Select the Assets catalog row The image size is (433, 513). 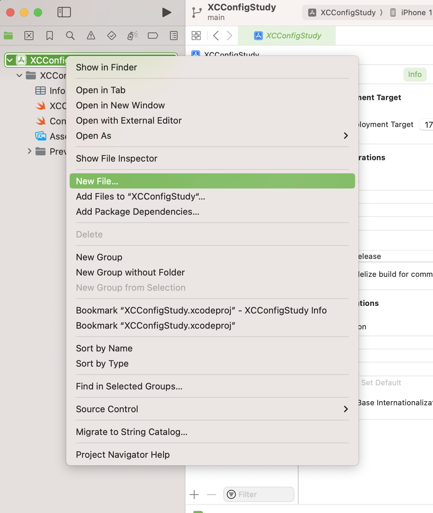click(x=50, y=136)
